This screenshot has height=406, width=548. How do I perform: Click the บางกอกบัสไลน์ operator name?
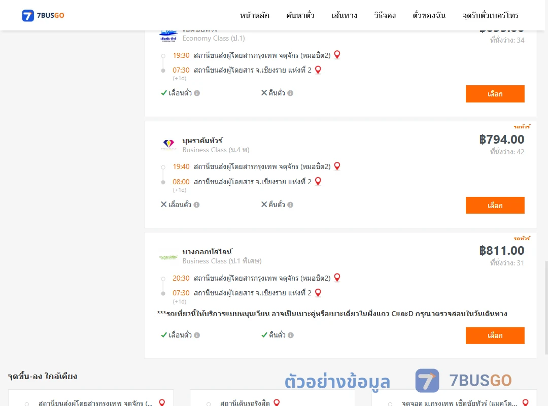[207, 252]
